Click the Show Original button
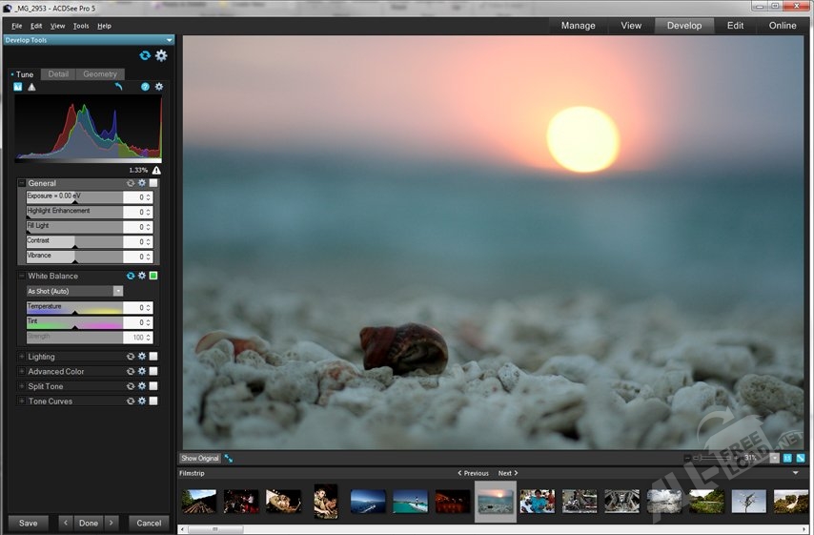814x535 pixels. [x=200, y=459]
